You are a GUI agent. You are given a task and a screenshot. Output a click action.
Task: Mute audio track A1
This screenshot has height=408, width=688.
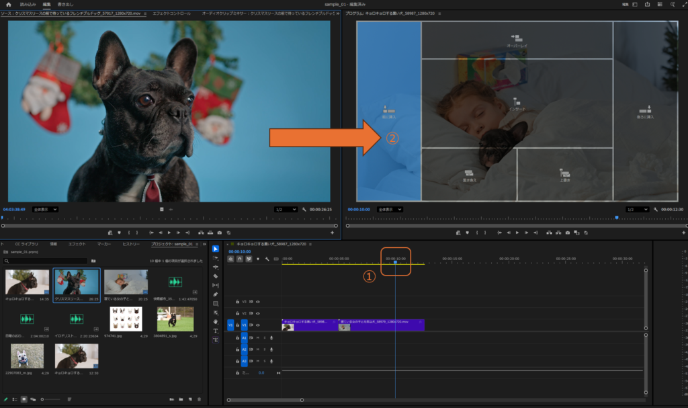[257, 337]
